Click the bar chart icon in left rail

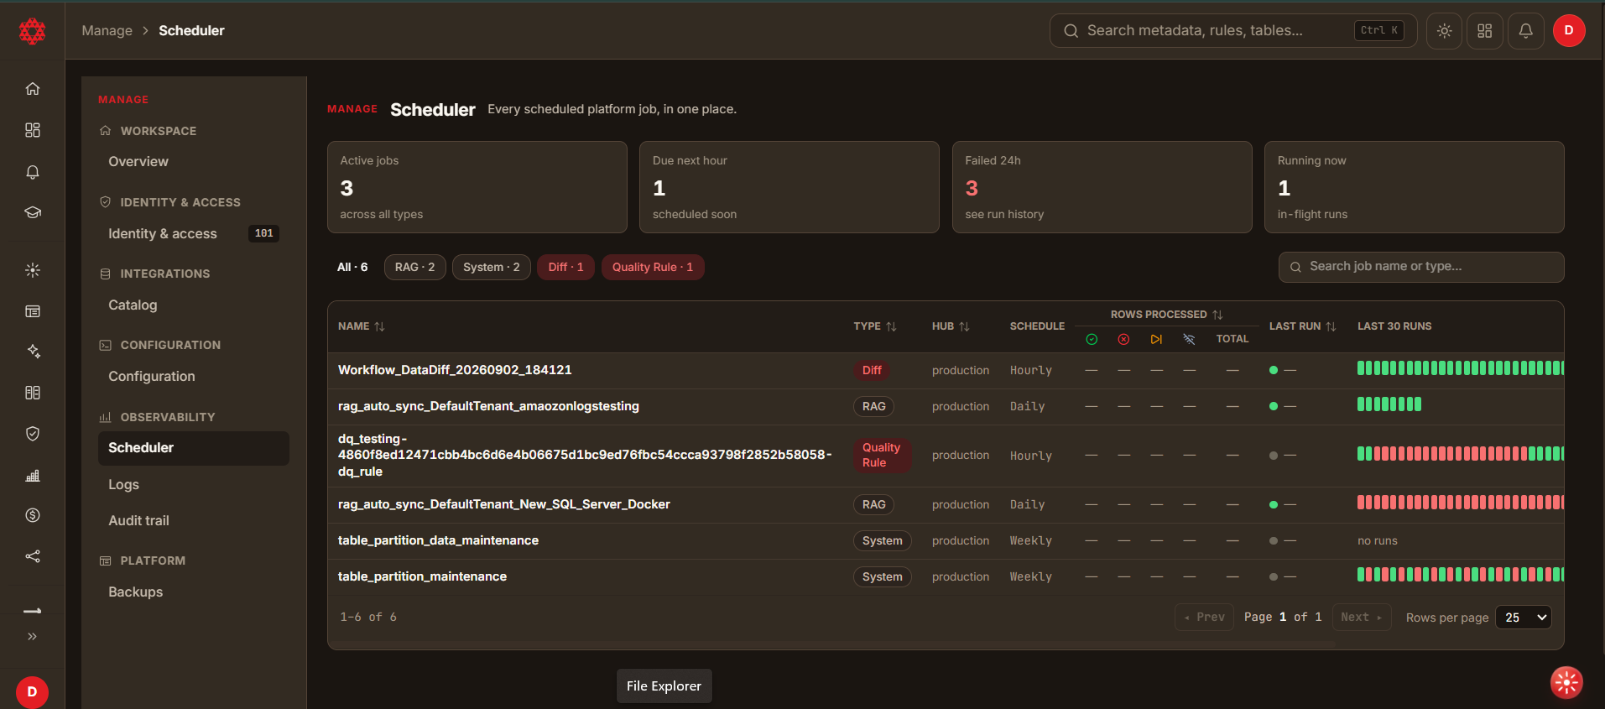point(33,476)
